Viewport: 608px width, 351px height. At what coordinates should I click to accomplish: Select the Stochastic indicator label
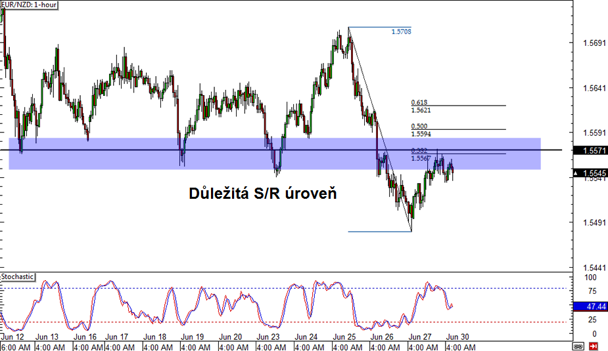coord(18,277)
